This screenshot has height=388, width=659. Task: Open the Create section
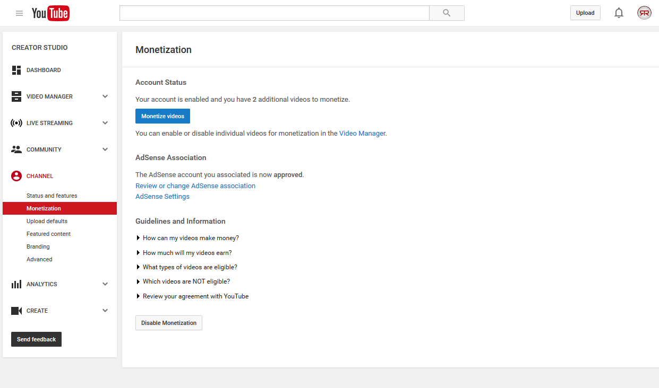(x=37, y=311)
